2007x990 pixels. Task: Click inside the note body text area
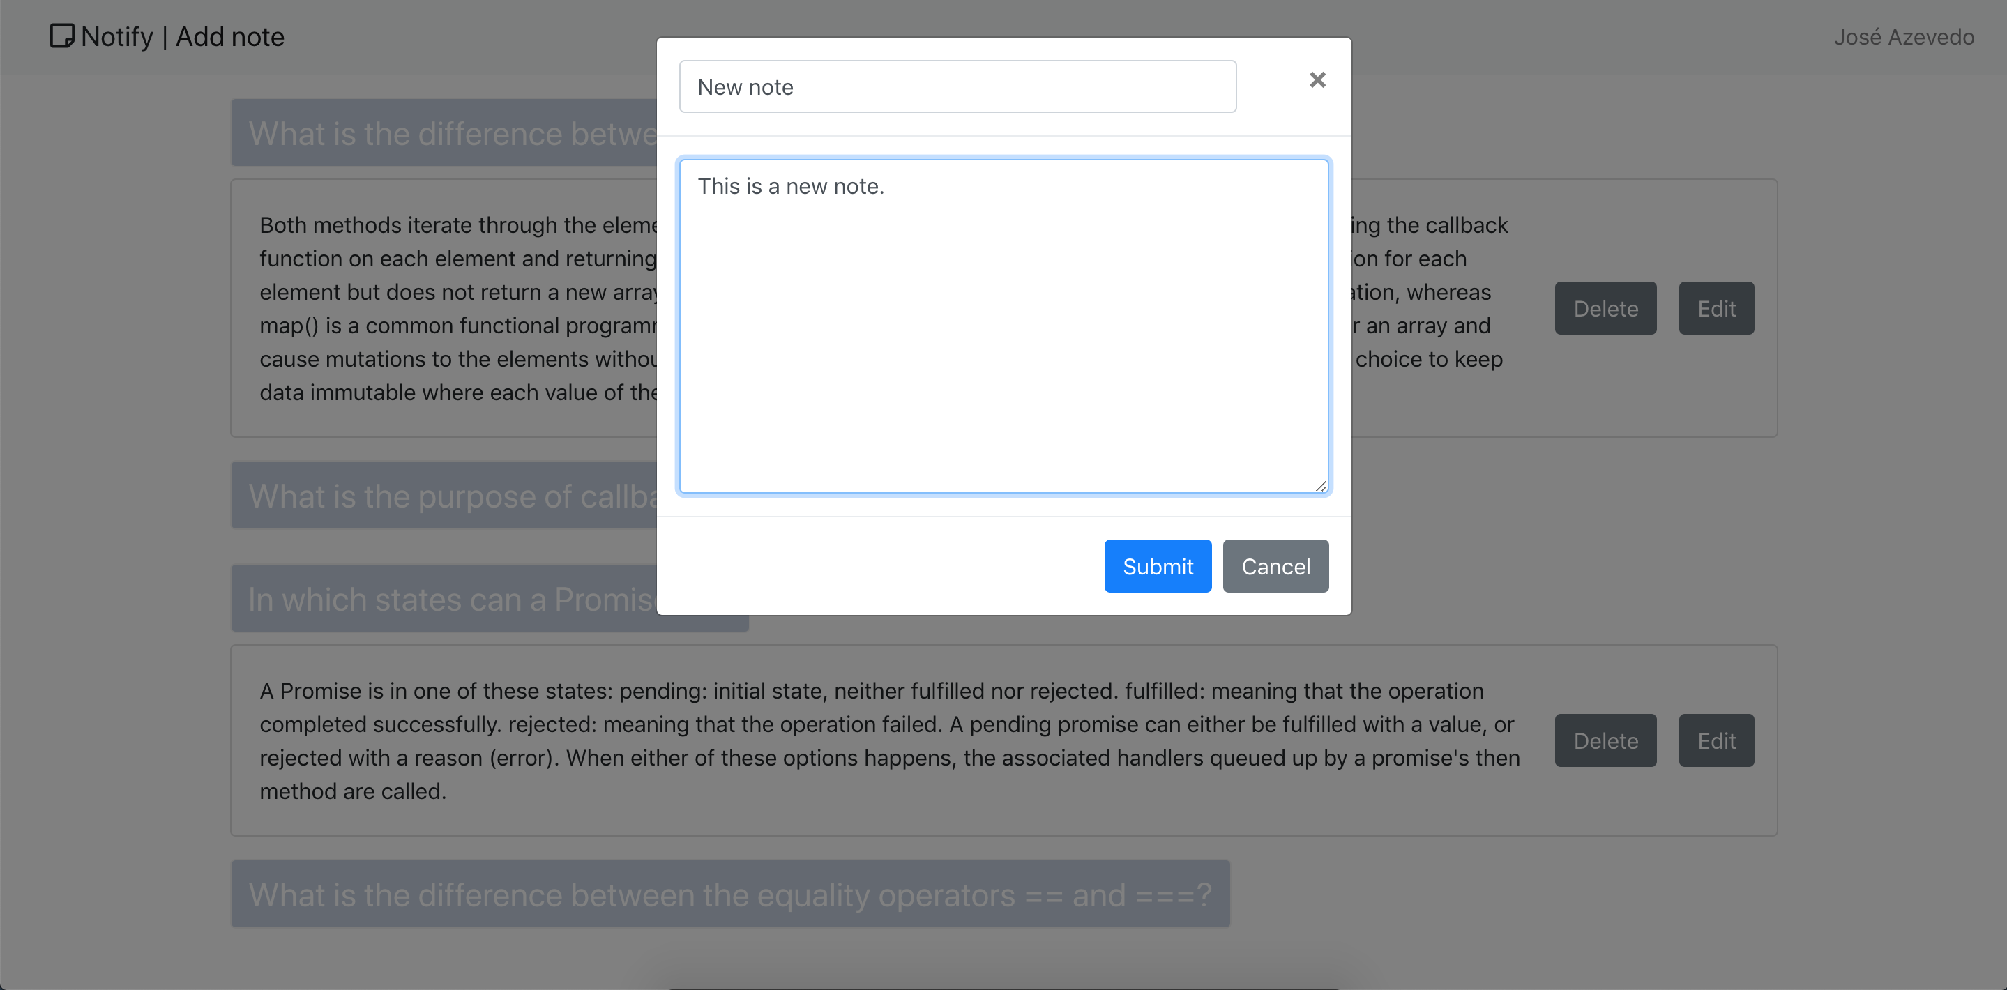[x=1003, y=326]
